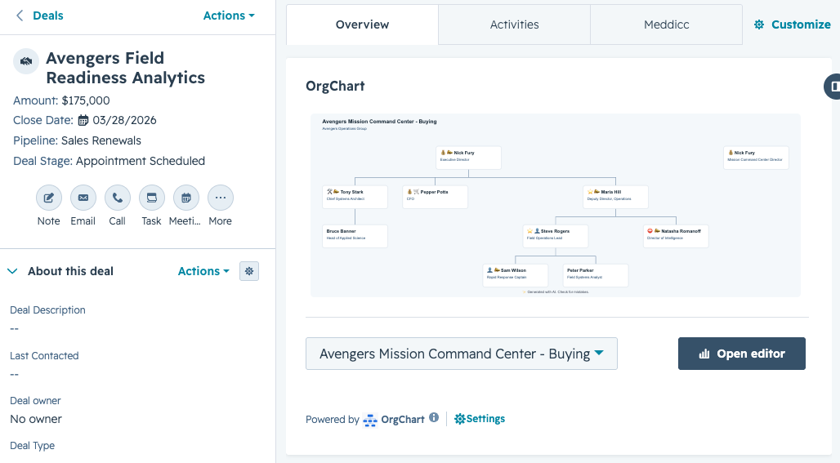The height and width of the screenshot is (463, 840).
Task: Click the deal title Avengers Field Readiness Analytics
Action: pyautogui.click(x=125, y=68)
